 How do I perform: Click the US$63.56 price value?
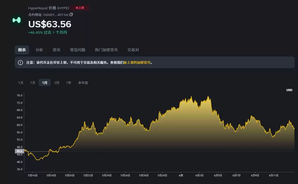50,24
